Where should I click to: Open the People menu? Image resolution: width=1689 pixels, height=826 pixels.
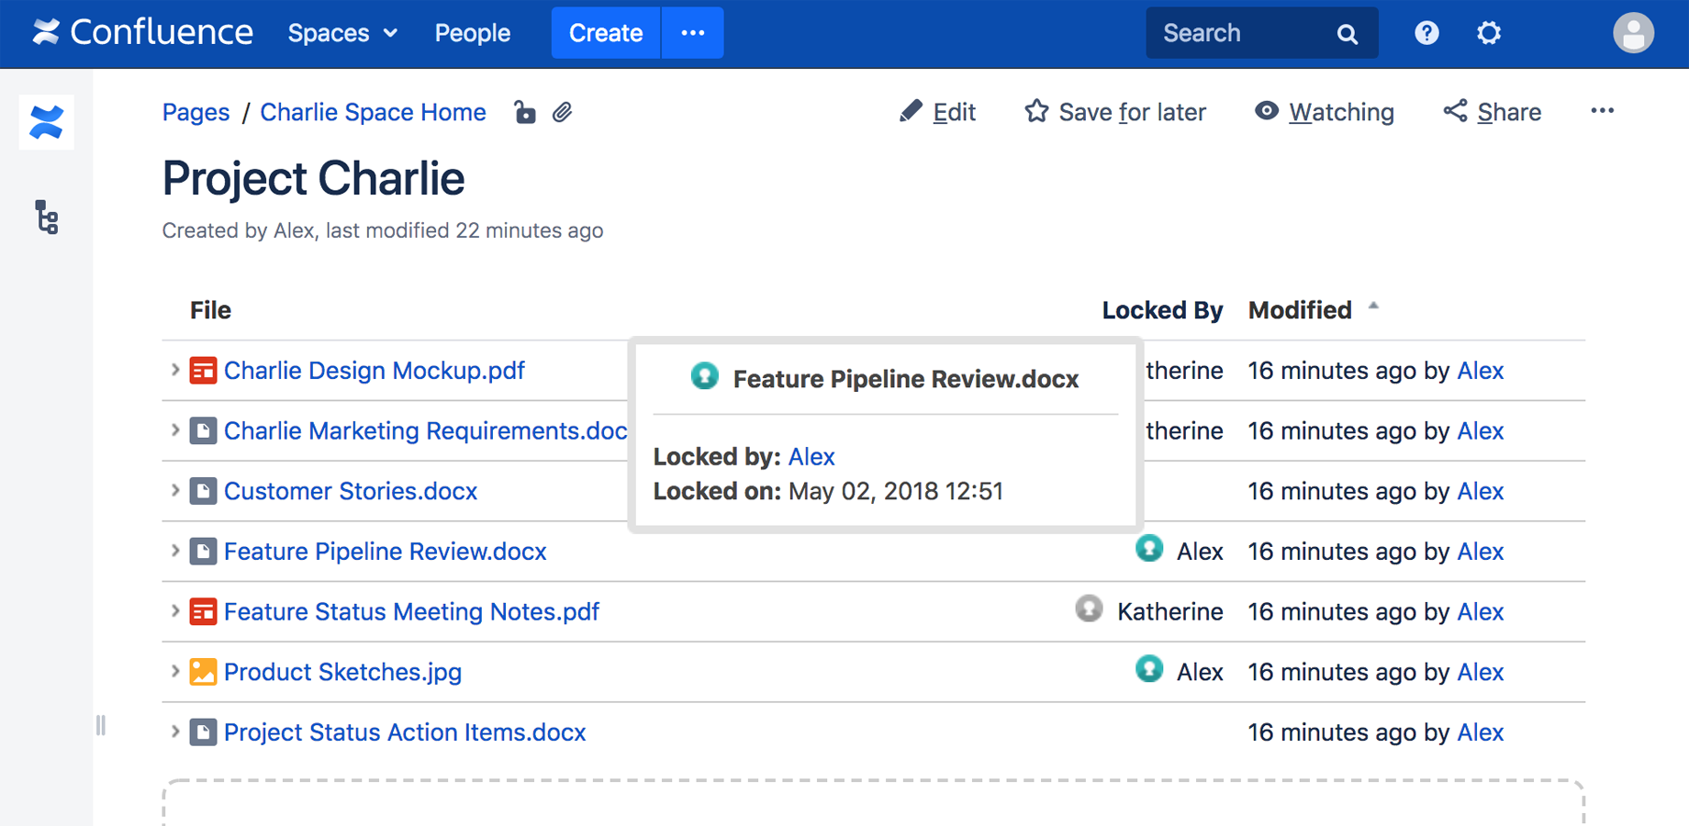[x=472, y=33]
